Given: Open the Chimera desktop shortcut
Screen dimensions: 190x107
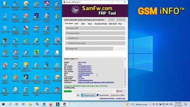Looking at the screenshot, I should click(36, 5).
